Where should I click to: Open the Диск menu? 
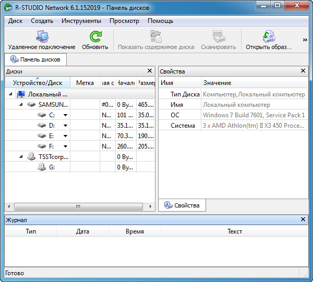coord(16,21)
